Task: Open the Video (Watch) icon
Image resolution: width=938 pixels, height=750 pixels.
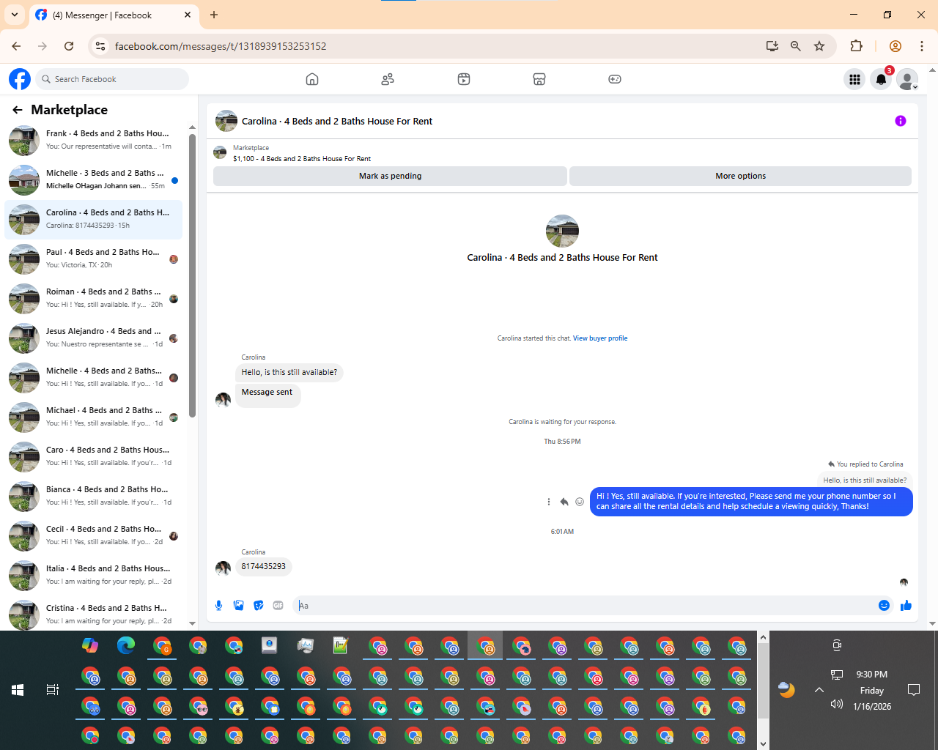Action: [464, 79]
